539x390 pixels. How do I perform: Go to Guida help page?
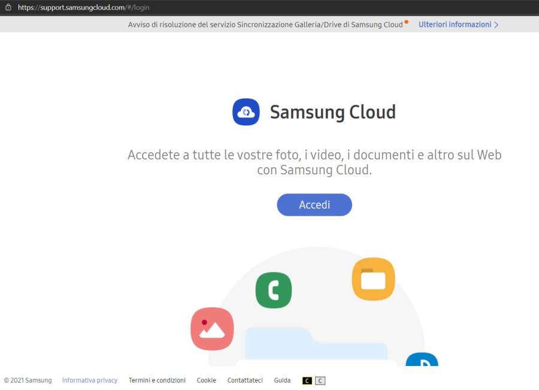tap(282, 380)
